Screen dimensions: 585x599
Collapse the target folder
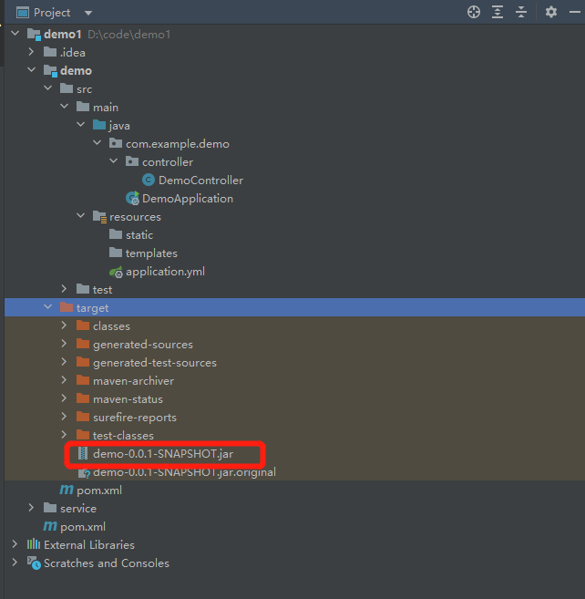point(47,306)
